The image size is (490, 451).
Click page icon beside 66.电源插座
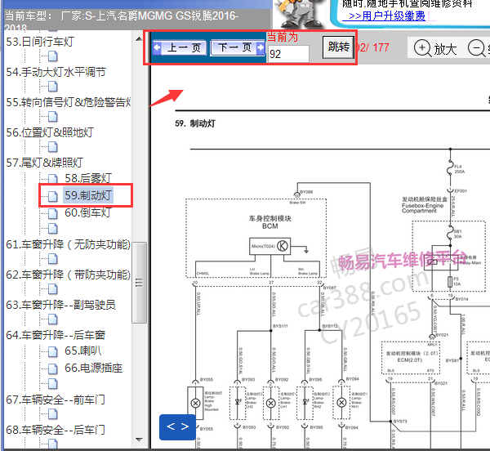pyautogui.click(x=53, y=368)
